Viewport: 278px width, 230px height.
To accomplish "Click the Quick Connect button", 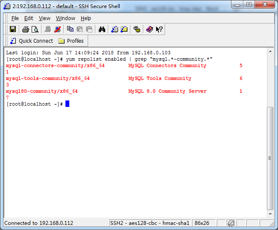I will [x=32, y=41].
